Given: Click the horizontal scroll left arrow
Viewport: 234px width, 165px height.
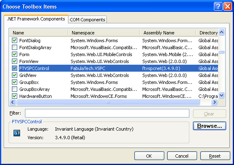Looking at the screenshot, I should point(13,102).
